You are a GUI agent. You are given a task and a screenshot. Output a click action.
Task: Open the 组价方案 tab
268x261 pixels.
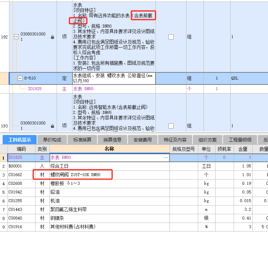click(208, 140)
